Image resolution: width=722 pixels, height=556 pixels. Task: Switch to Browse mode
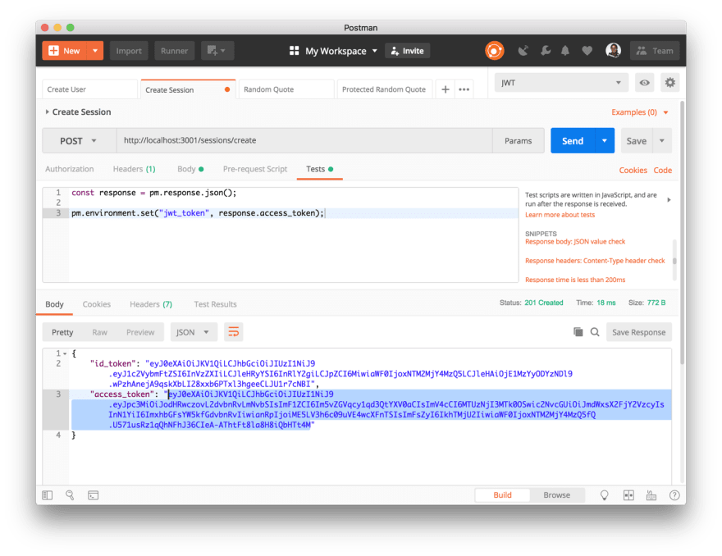click(x=558, y=495)
